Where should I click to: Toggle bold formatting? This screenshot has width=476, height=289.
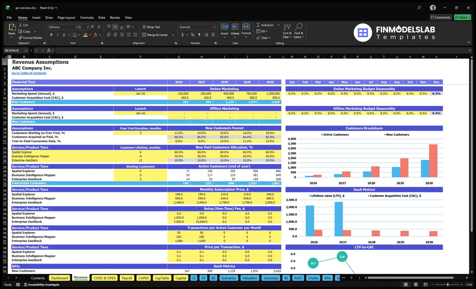coord(51,35)
